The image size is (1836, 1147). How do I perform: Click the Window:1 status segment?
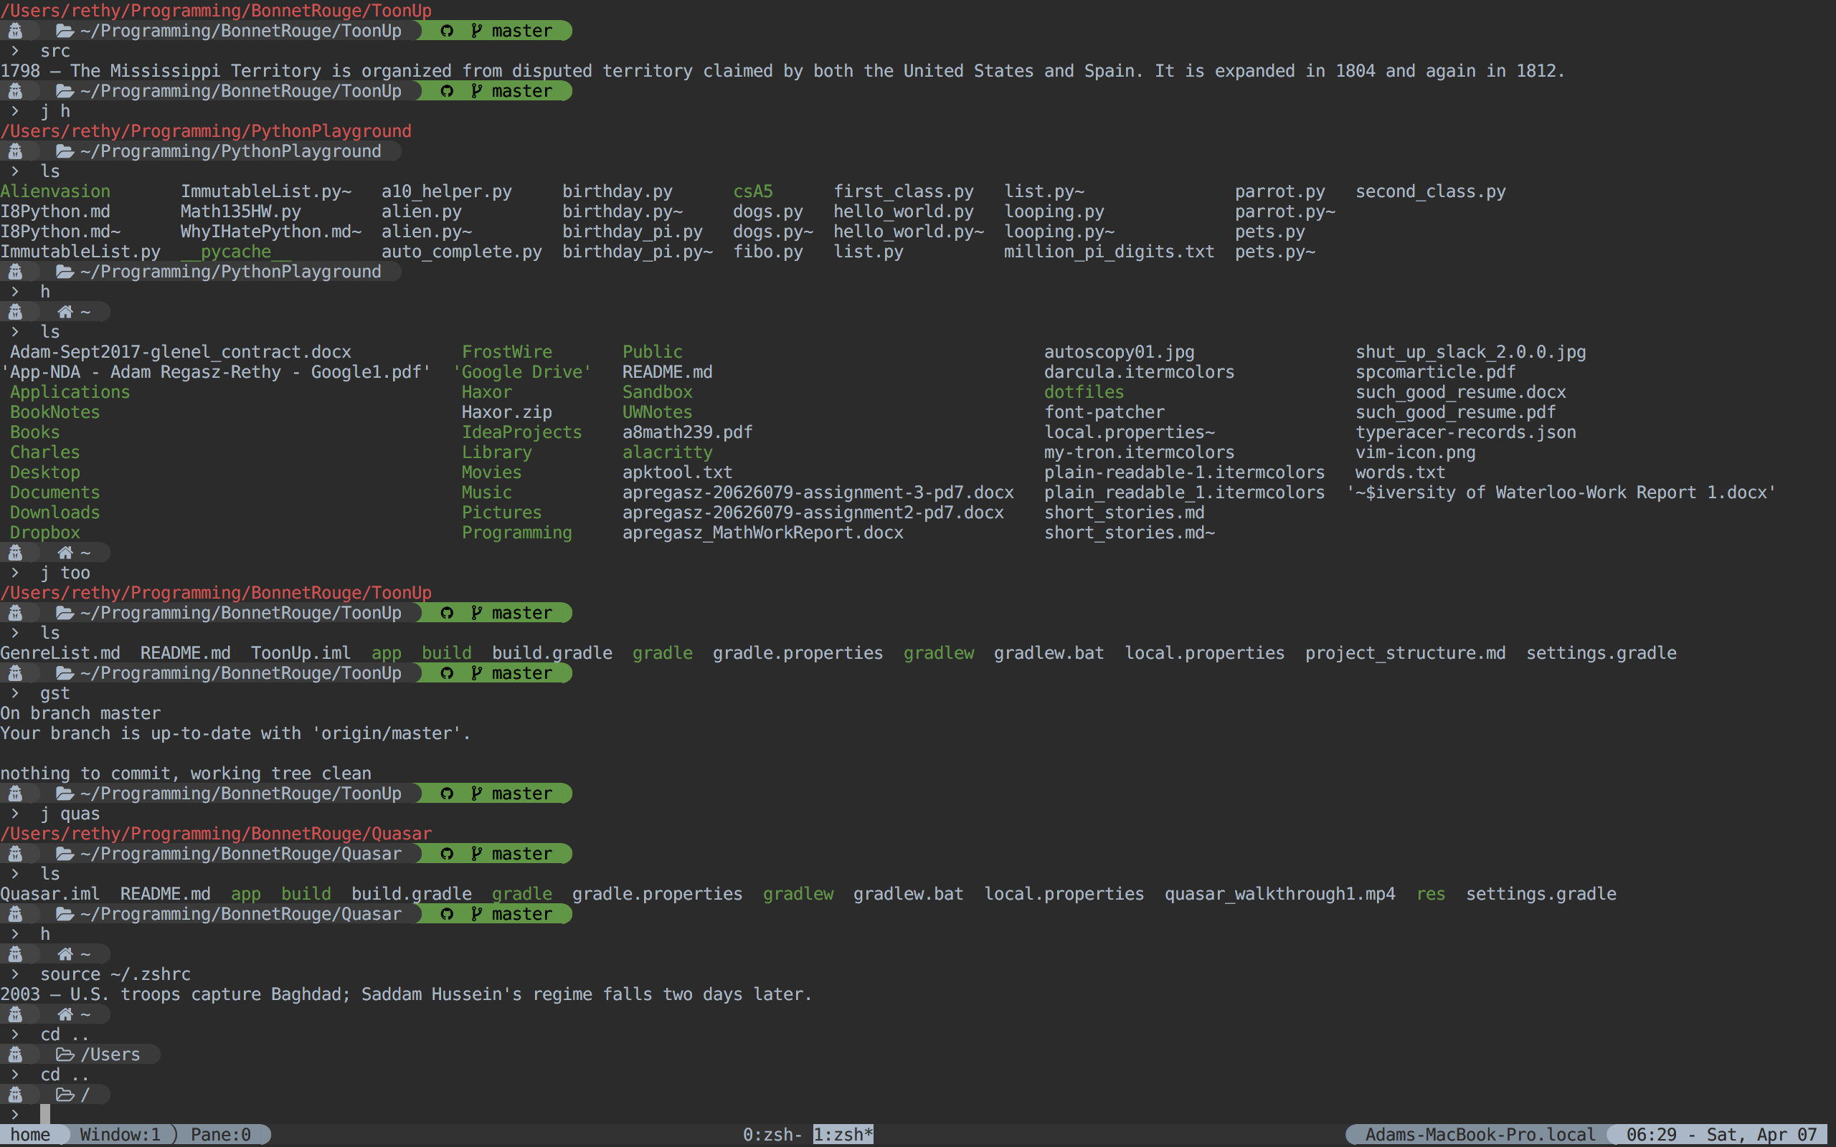click(120, 1135)
